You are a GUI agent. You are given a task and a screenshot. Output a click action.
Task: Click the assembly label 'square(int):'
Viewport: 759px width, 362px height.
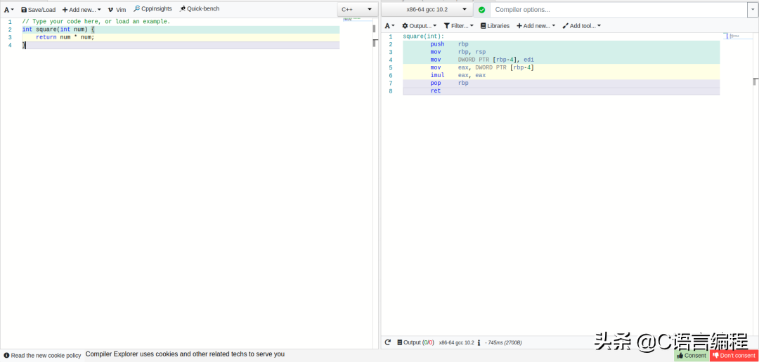tap(424, 36)
